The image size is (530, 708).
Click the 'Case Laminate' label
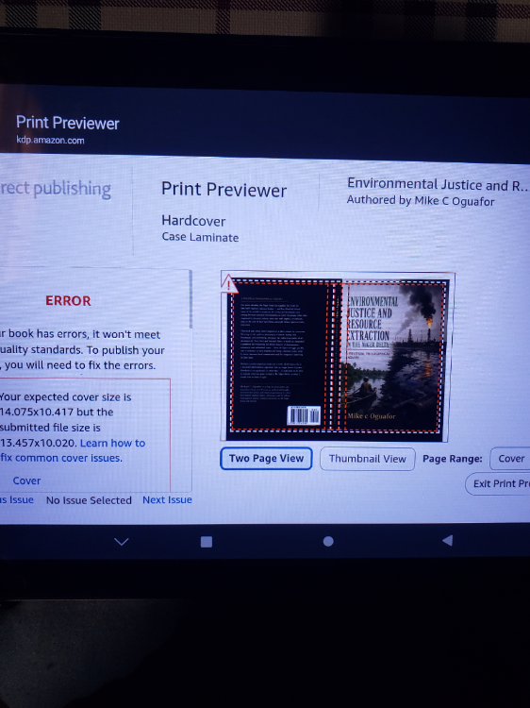200,237
